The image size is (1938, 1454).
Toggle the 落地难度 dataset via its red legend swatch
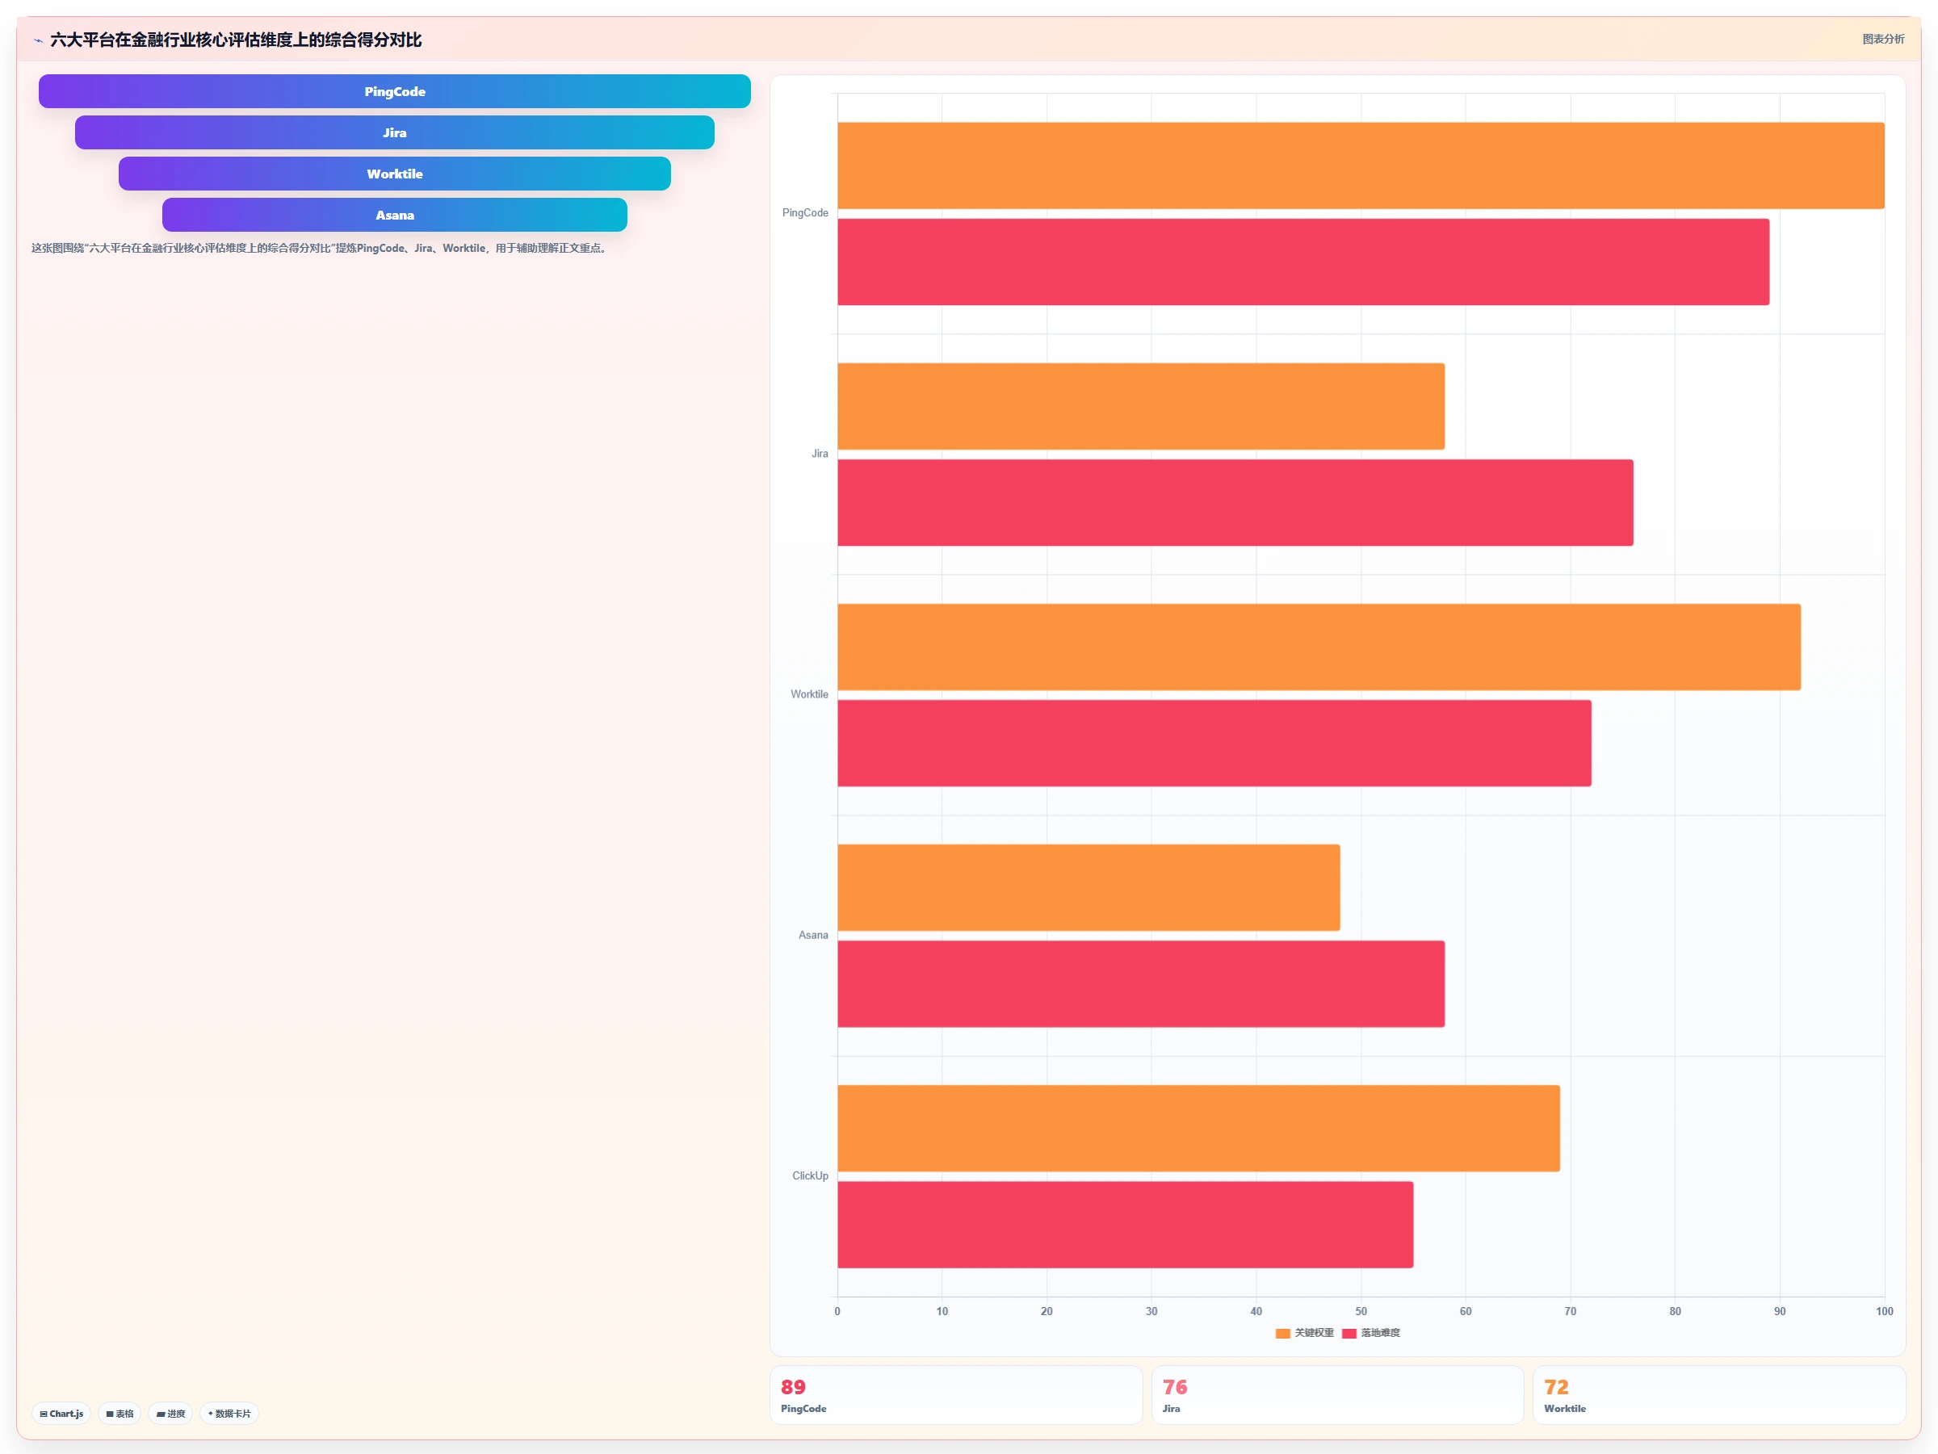point(1349,1333)
